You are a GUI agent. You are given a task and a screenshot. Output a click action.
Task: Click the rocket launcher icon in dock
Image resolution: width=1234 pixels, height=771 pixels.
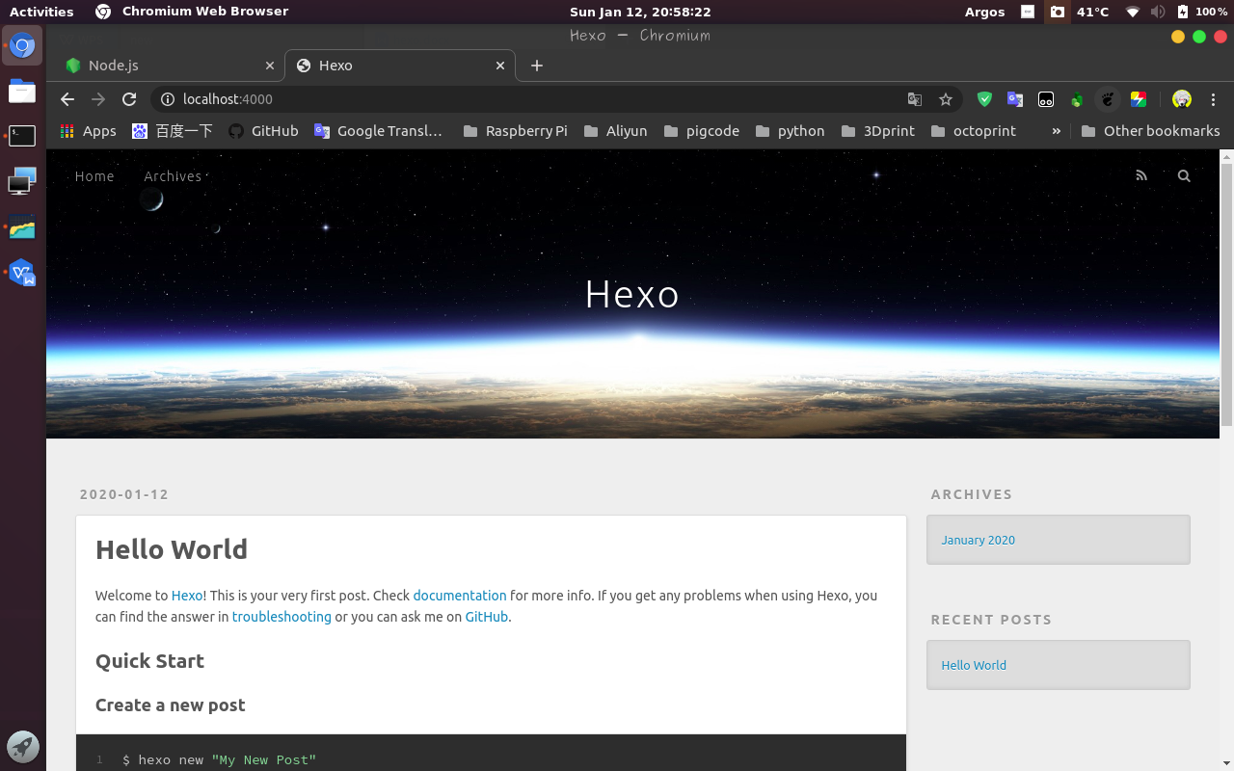click(23, 746)
